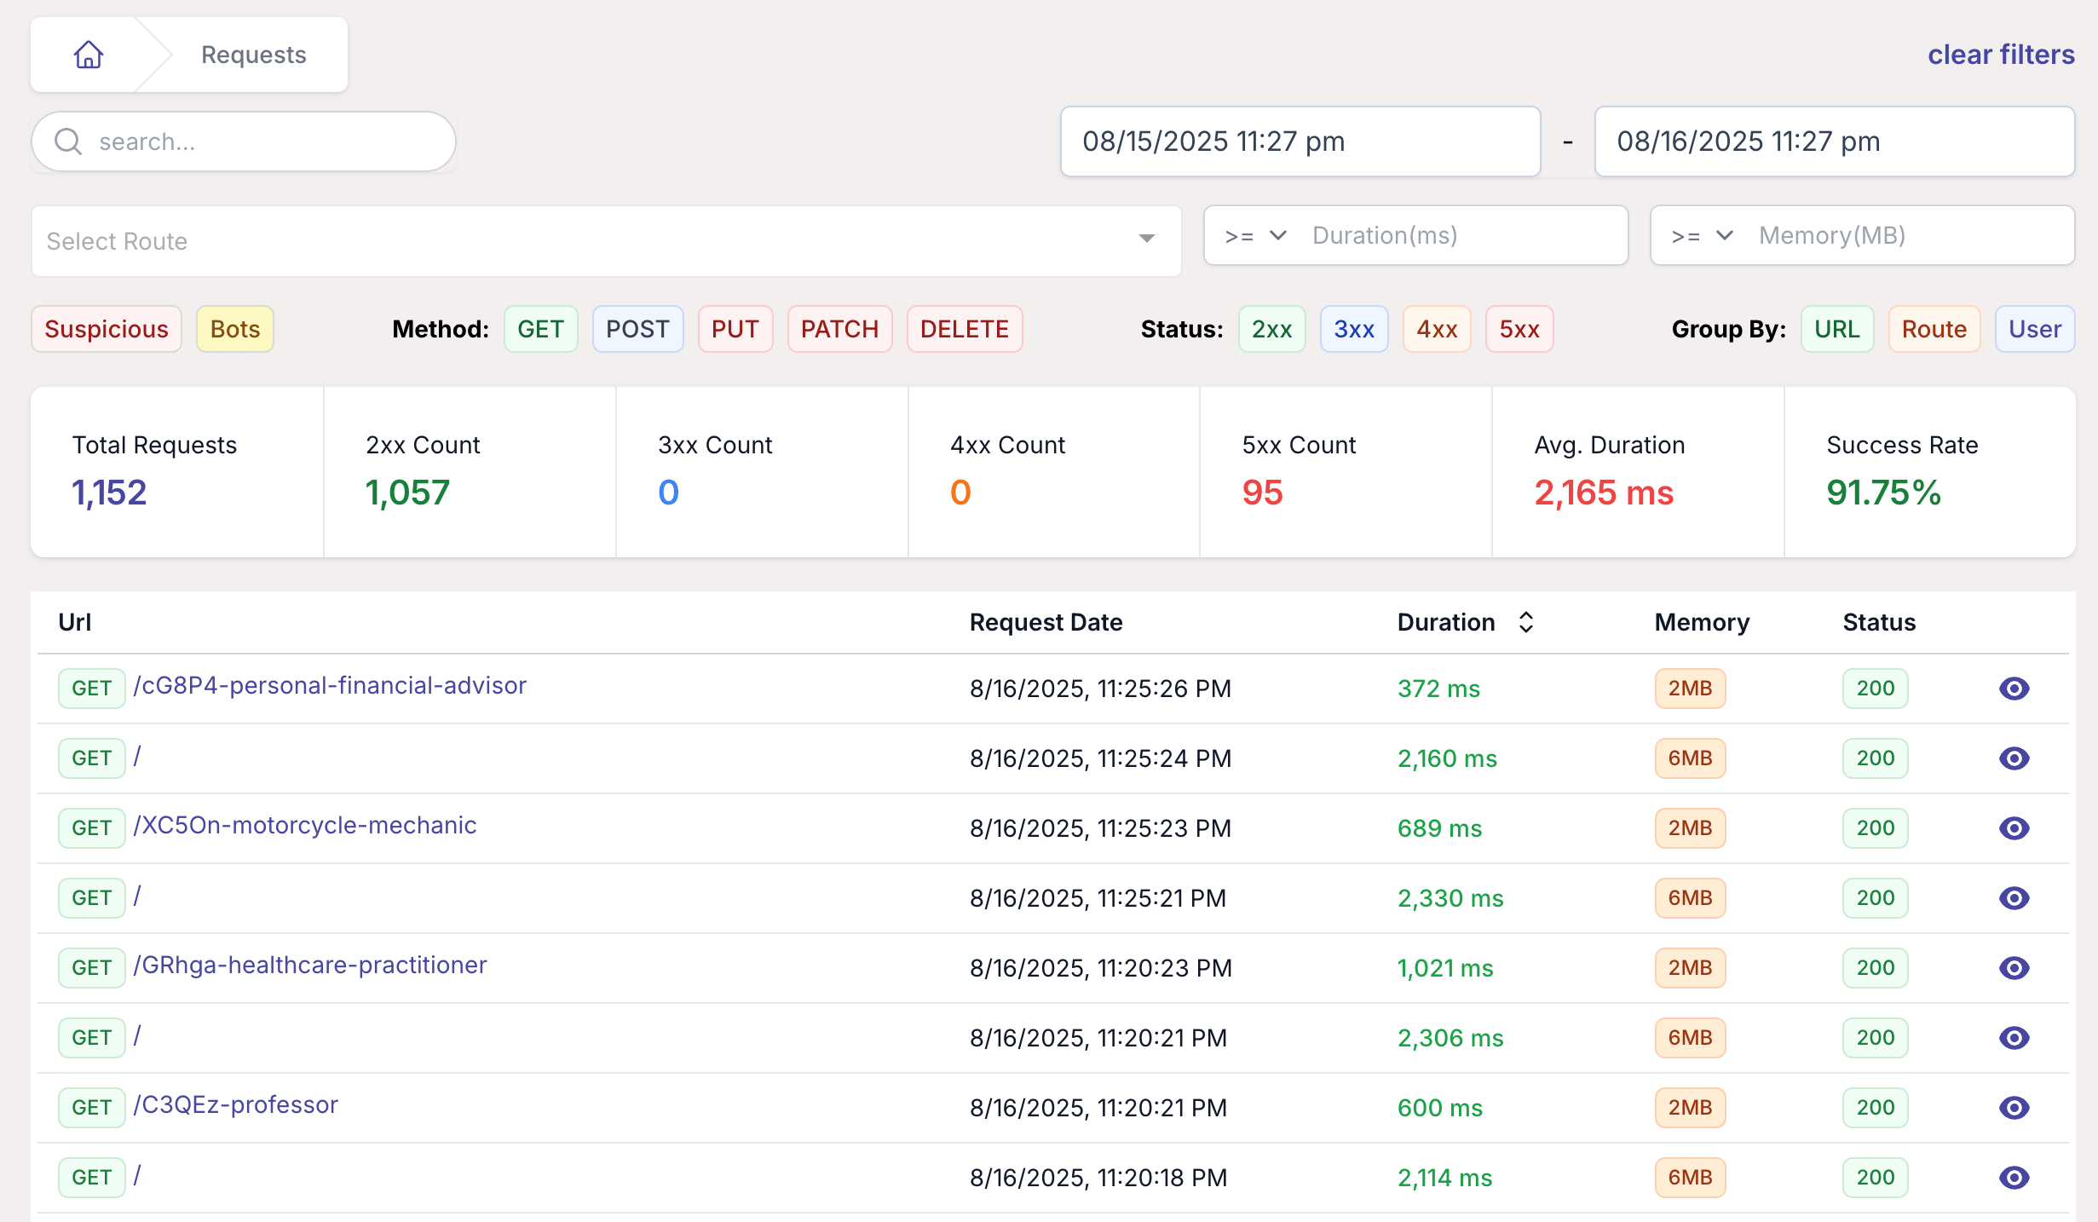2098x1222 pixels.
Task: Open /XC5On-motorcycle-mechanic URL
Action: pos(305,825)
